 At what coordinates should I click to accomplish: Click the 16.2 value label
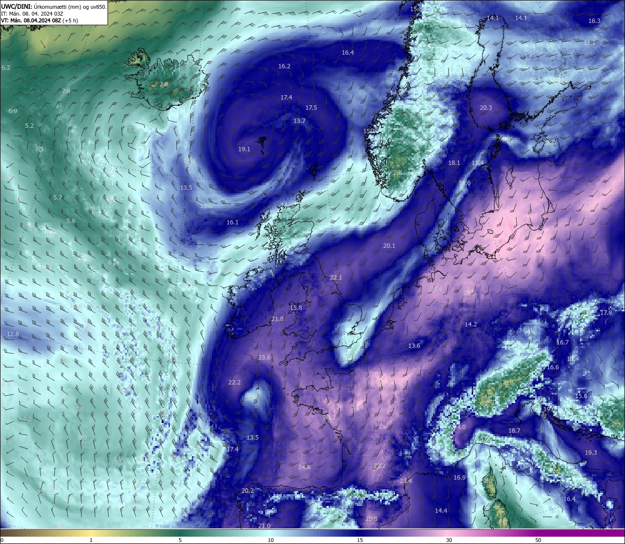[x=284, y=66]
